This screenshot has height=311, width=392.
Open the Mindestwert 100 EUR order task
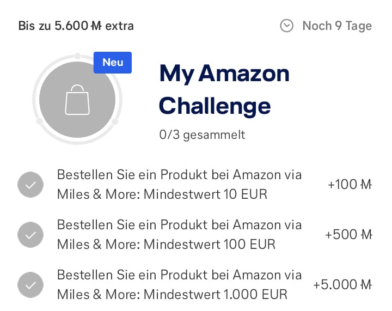point(179,235)
